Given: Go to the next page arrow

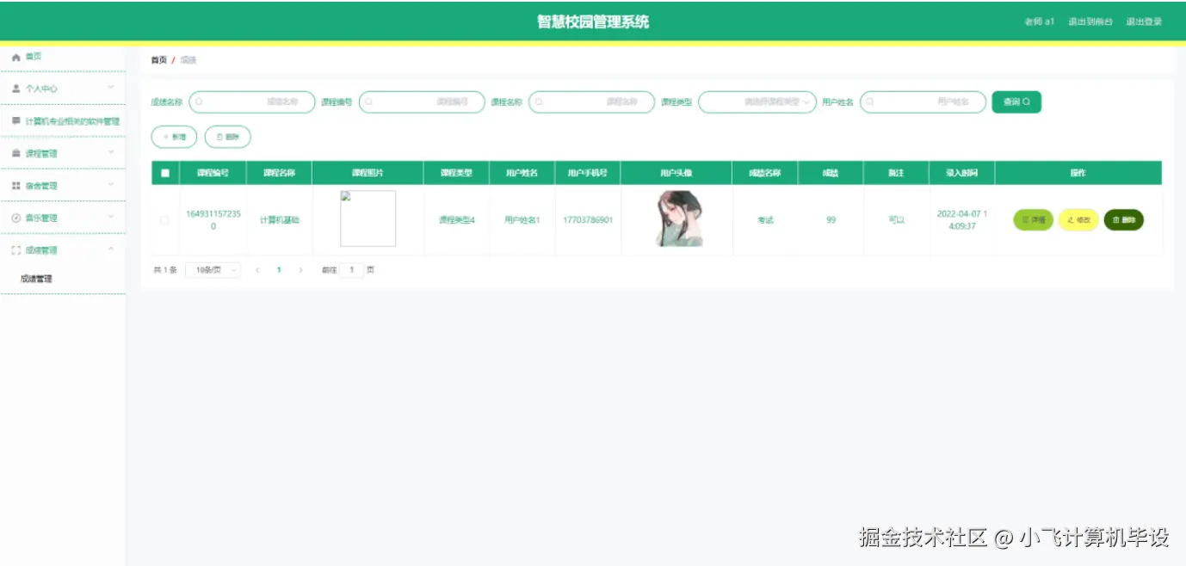Looking at the screenshot, I should [300, 270].
